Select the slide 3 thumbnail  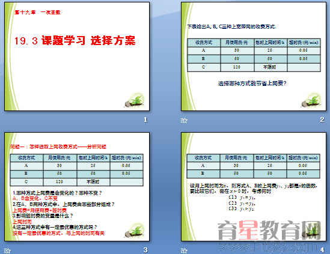point(77,187)
